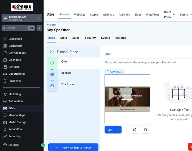Click the Opportunities icon

click(x=5, y=74)
